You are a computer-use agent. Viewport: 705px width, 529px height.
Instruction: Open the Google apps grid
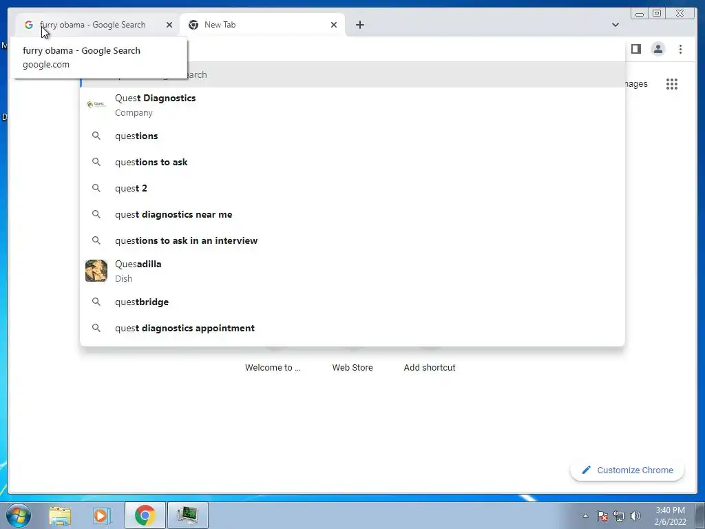coord(672,83)
